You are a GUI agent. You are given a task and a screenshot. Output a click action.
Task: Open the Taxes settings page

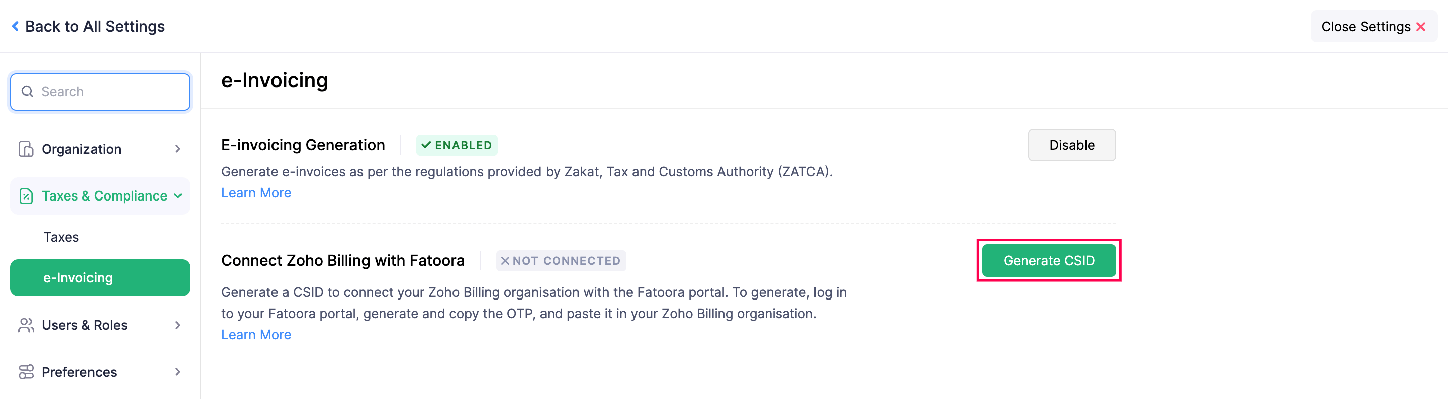tap(61, 237)
